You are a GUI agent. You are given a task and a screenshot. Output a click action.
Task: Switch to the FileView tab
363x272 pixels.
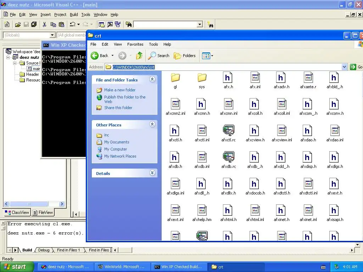pos(43,212)
